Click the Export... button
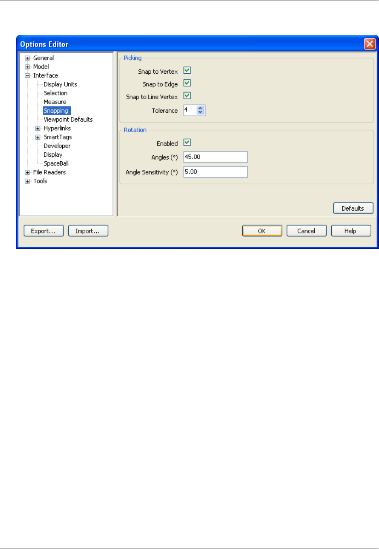 (44, 231)
